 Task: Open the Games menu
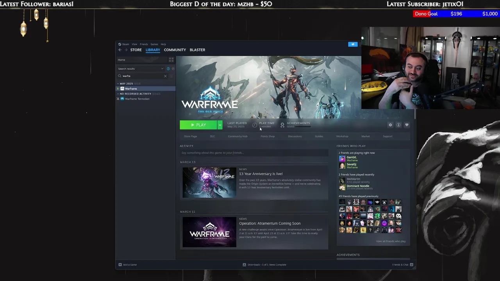click(x=154, y=44)
